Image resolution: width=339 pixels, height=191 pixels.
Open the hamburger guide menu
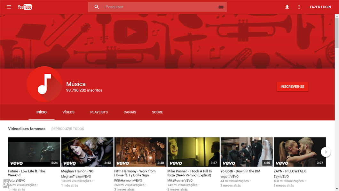click(9, 7)
